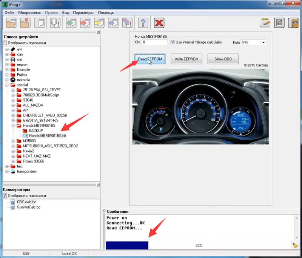Close the Калькуляторы panel
The width and height of the screenshot is (302, 258).
coord(98,185)
